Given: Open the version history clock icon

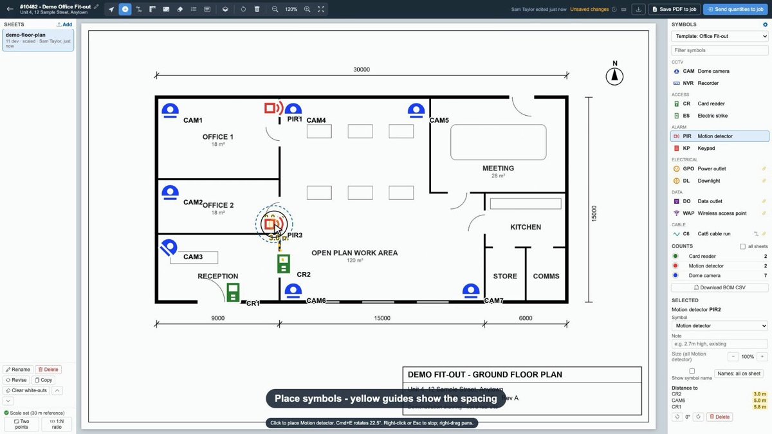Looking at the screenshot, I should coord(614,10).
